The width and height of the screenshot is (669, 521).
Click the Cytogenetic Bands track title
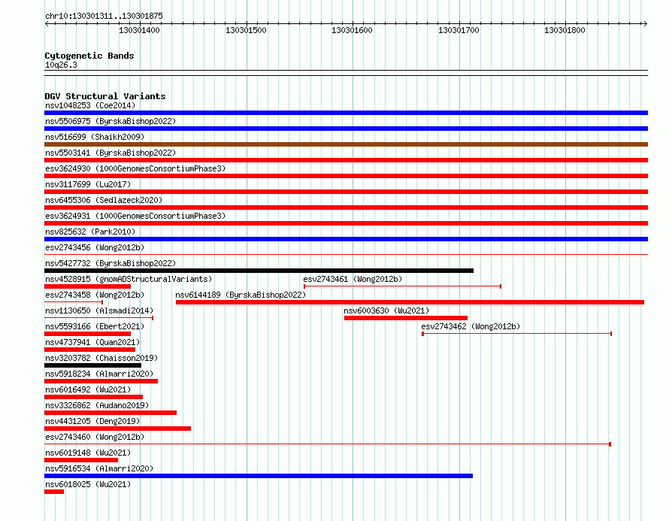point(89,56)
